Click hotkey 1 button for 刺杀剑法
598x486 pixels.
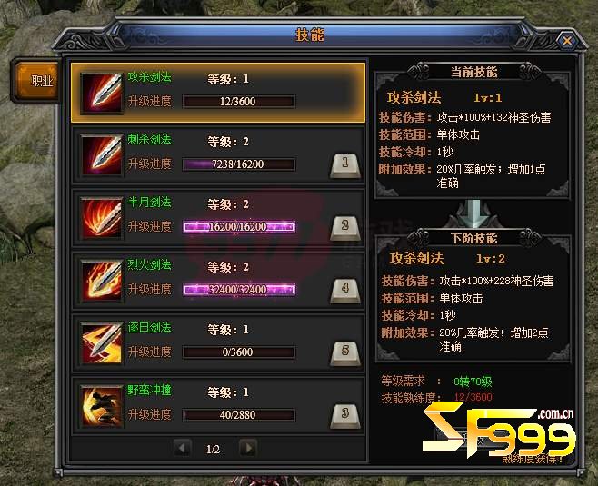pyautogui.click(x=345, y=166)
